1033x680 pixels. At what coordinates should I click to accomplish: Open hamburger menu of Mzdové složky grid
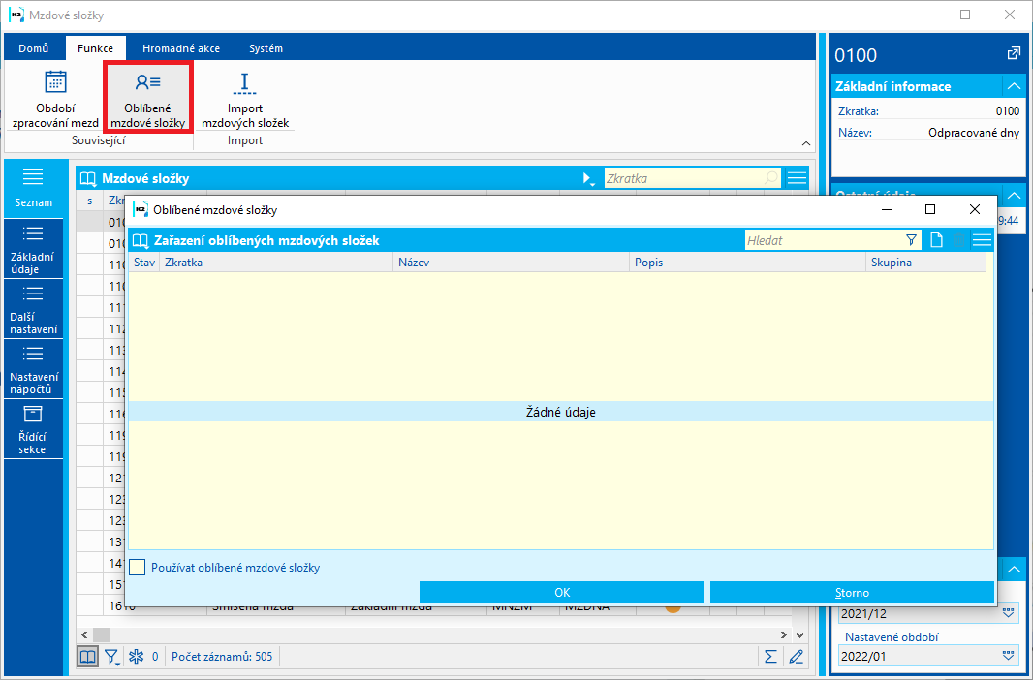798,177
